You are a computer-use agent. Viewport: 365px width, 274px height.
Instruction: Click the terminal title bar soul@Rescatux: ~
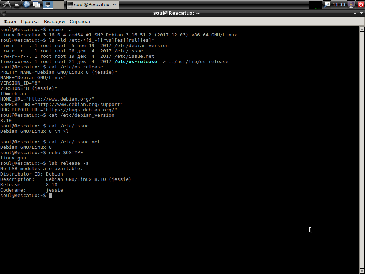[176, 13]
